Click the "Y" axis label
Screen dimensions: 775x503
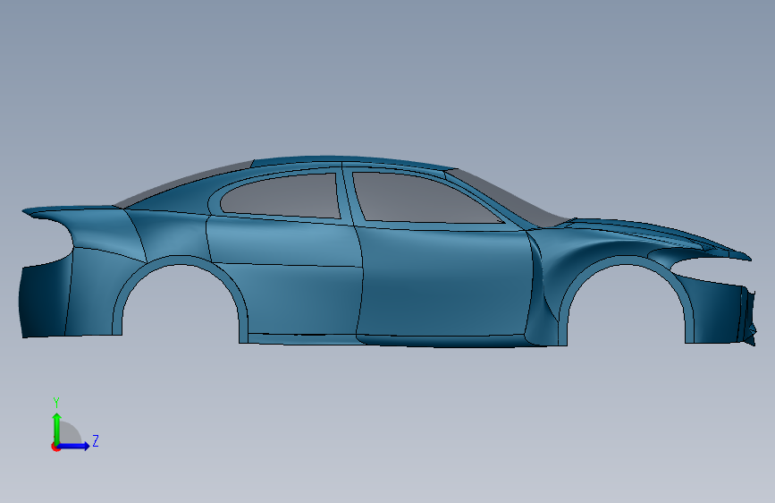[x=56, y=402]
